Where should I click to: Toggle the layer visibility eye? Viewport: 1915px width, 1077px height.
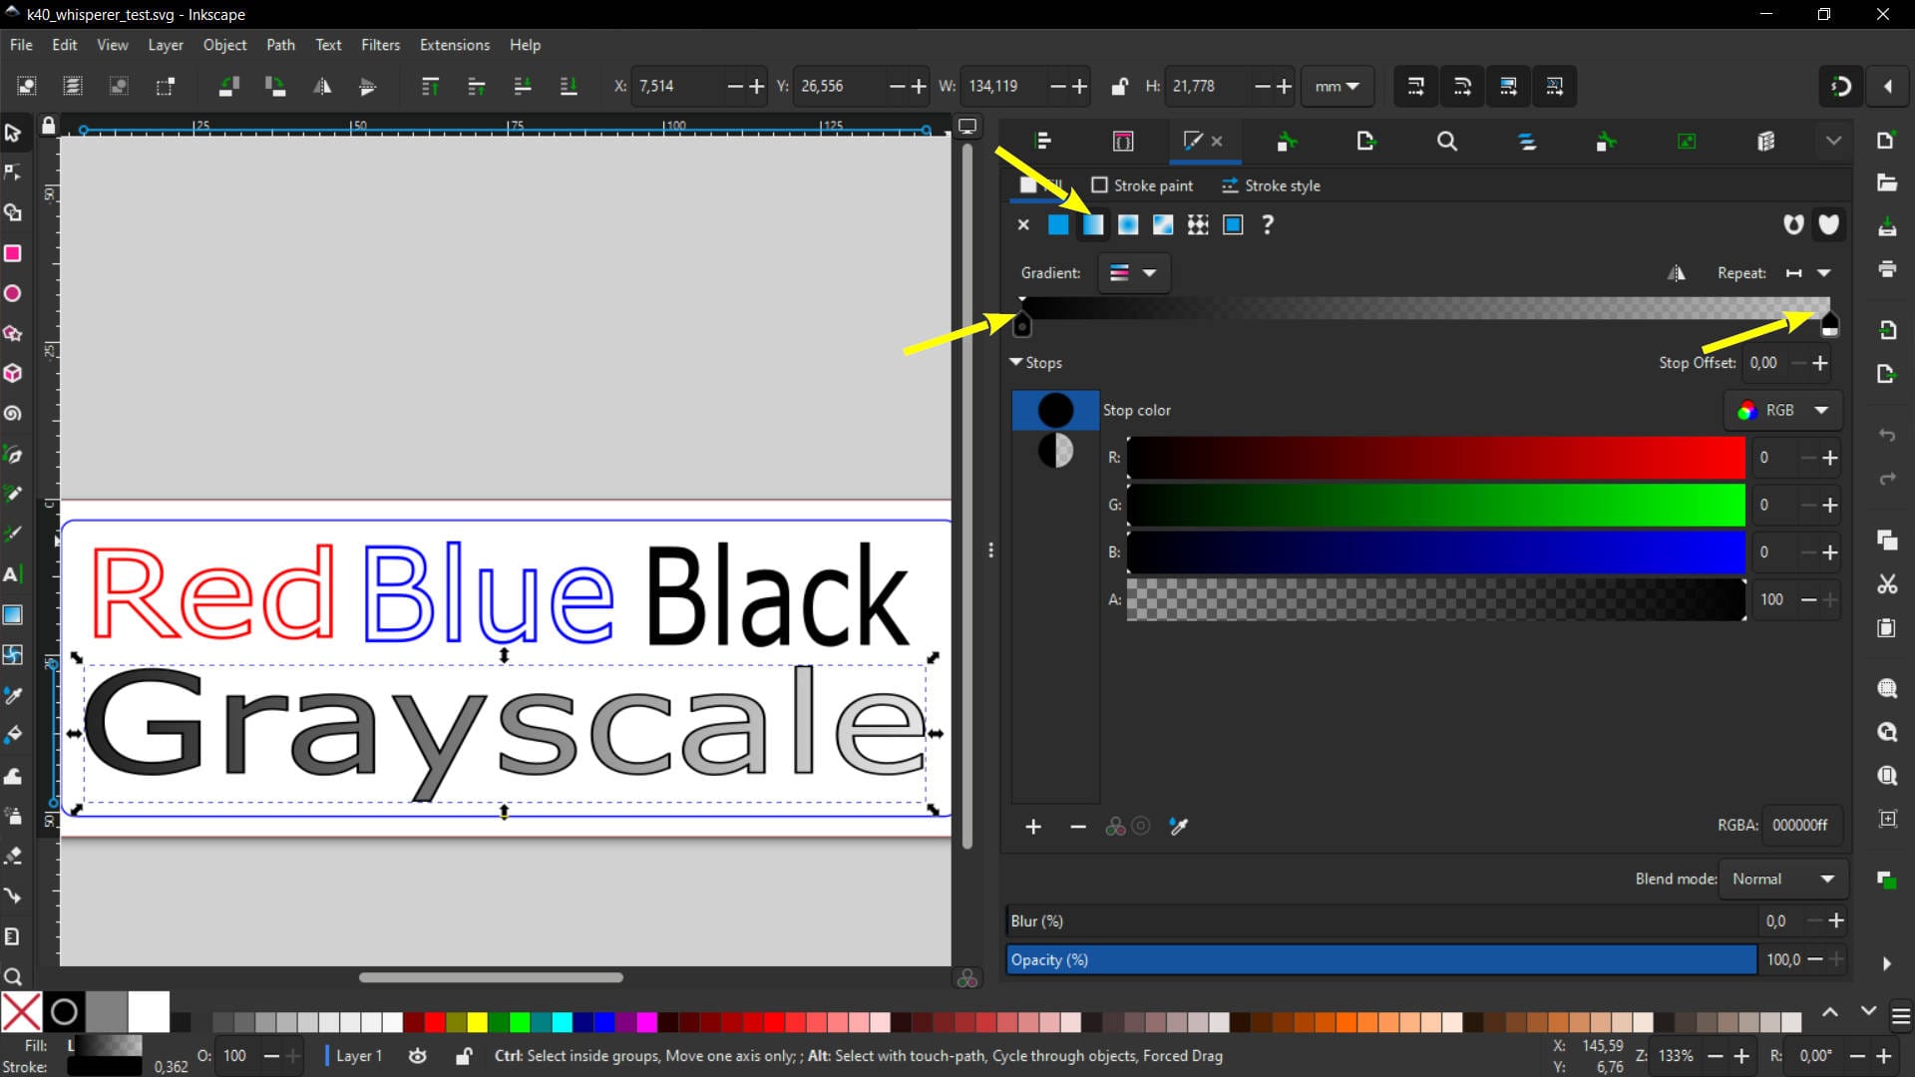tap(417, 1056)
